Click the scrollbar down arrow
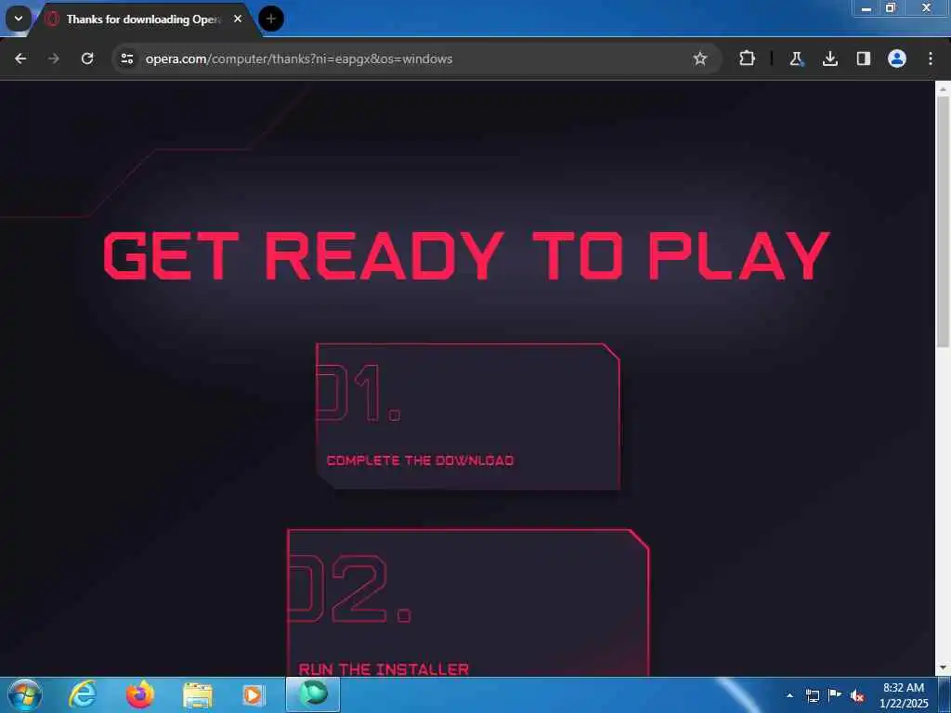951x713 pixels. (943, 668)
